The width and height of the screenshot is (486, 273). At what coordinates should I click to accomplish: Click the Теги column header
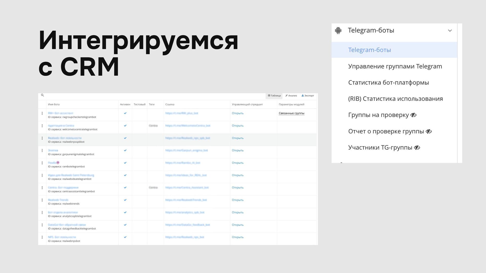[152, 104]
